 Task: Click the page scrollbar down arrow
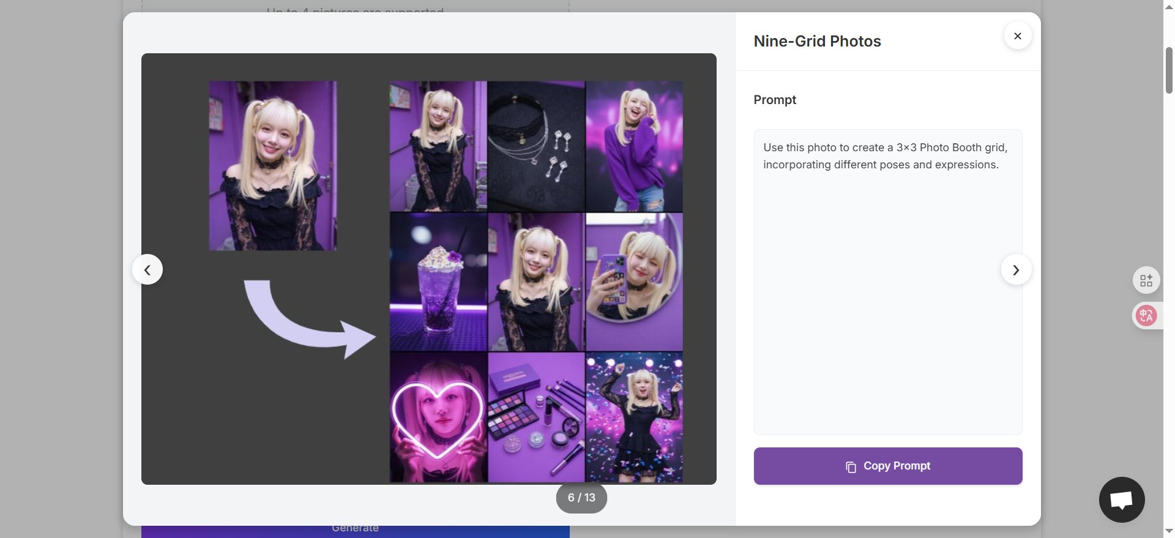(x=1169, y=531)
